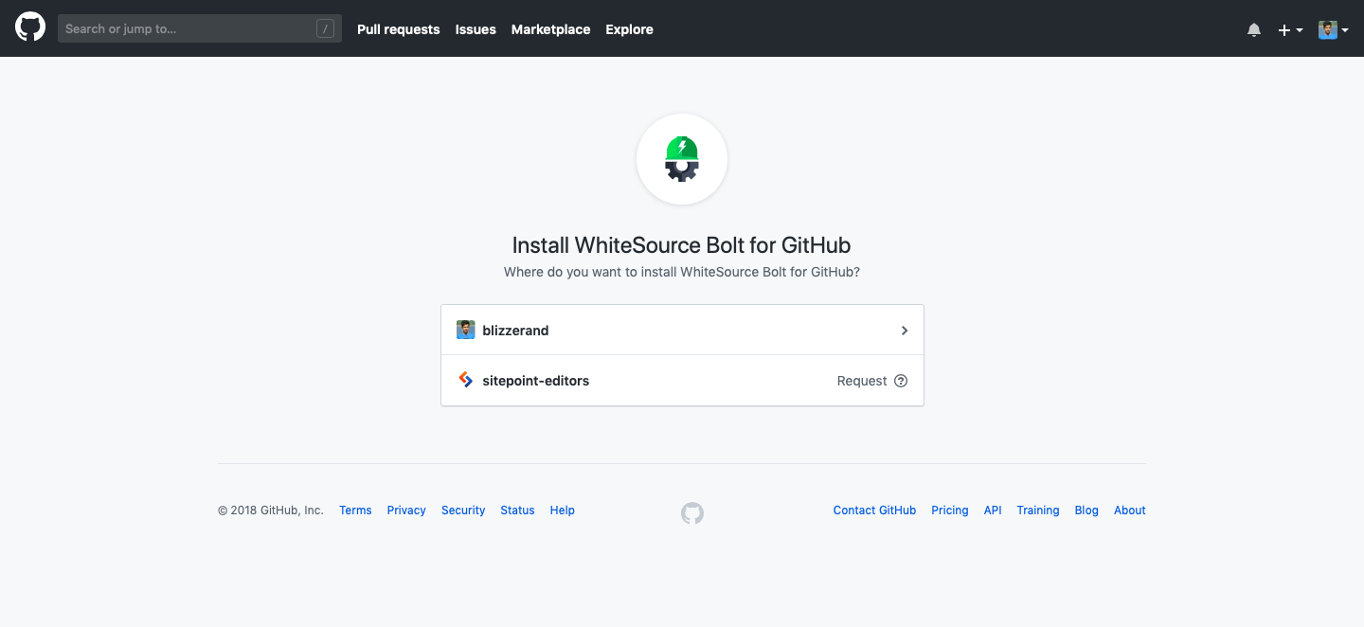Expand the plus create-new menu
The width and height of the screenshot is (1364, 627).
(x=1290, y=29)
